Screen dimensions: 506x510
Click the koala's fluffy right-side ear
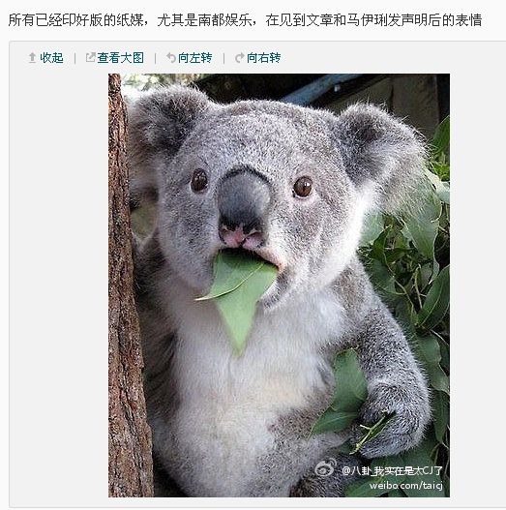380,153
